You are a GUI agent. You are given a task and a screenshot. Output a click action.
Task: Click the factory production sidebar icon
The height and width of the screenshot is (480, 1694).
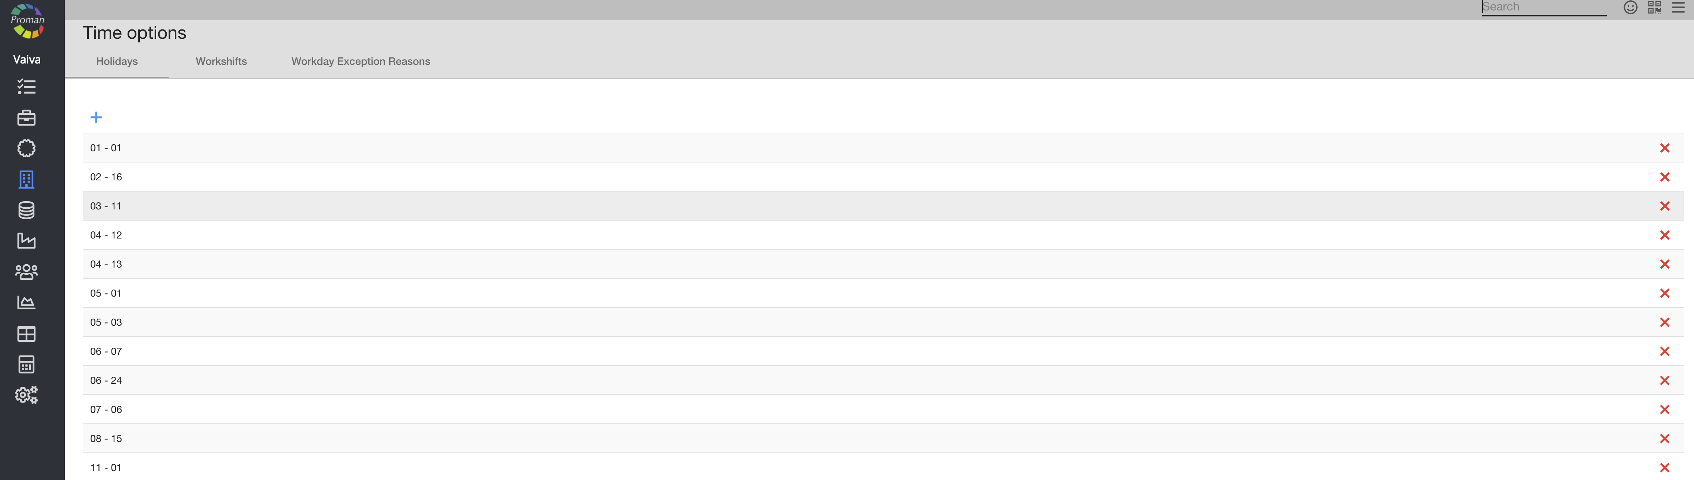pos(26,241)
